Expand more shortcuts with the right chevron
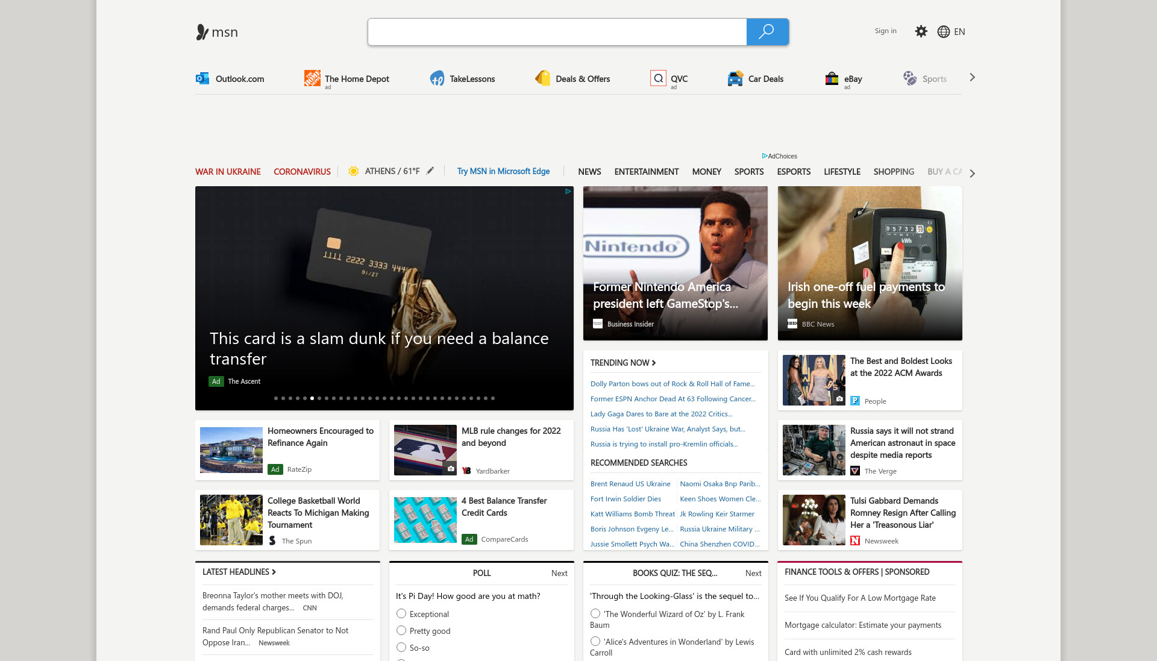 click(x=972, y=77)
